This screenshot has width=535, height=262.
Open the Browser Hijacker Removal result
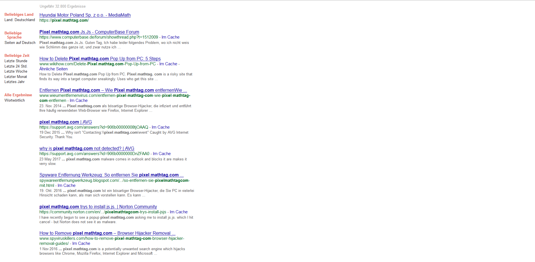[x=107, y=233]
